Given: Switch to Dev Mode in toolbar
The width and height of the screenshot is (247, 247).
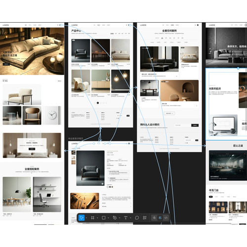Looking at the screenshot, I should tap(166, 218).
